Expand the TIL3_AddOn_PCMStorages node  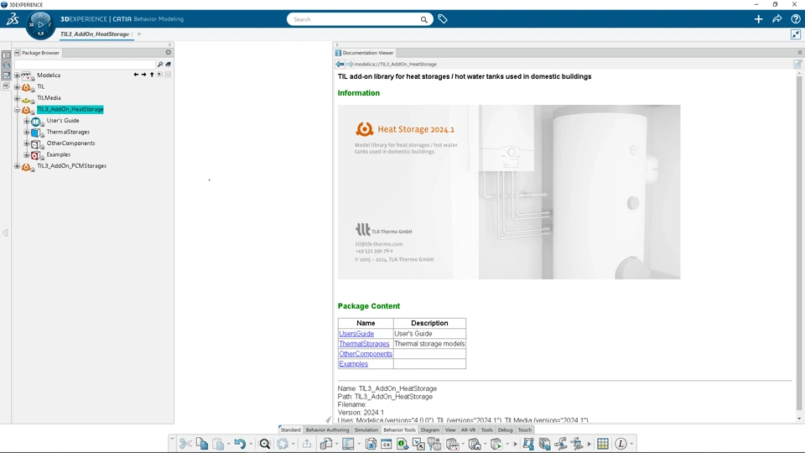coord(17,166)
